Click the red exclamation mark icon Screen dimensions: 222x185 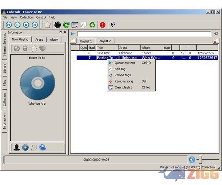click(x=102, y=25)
